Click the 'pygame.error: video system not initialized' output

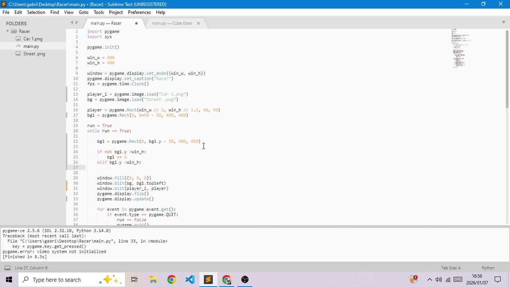[x=54, y=252]
